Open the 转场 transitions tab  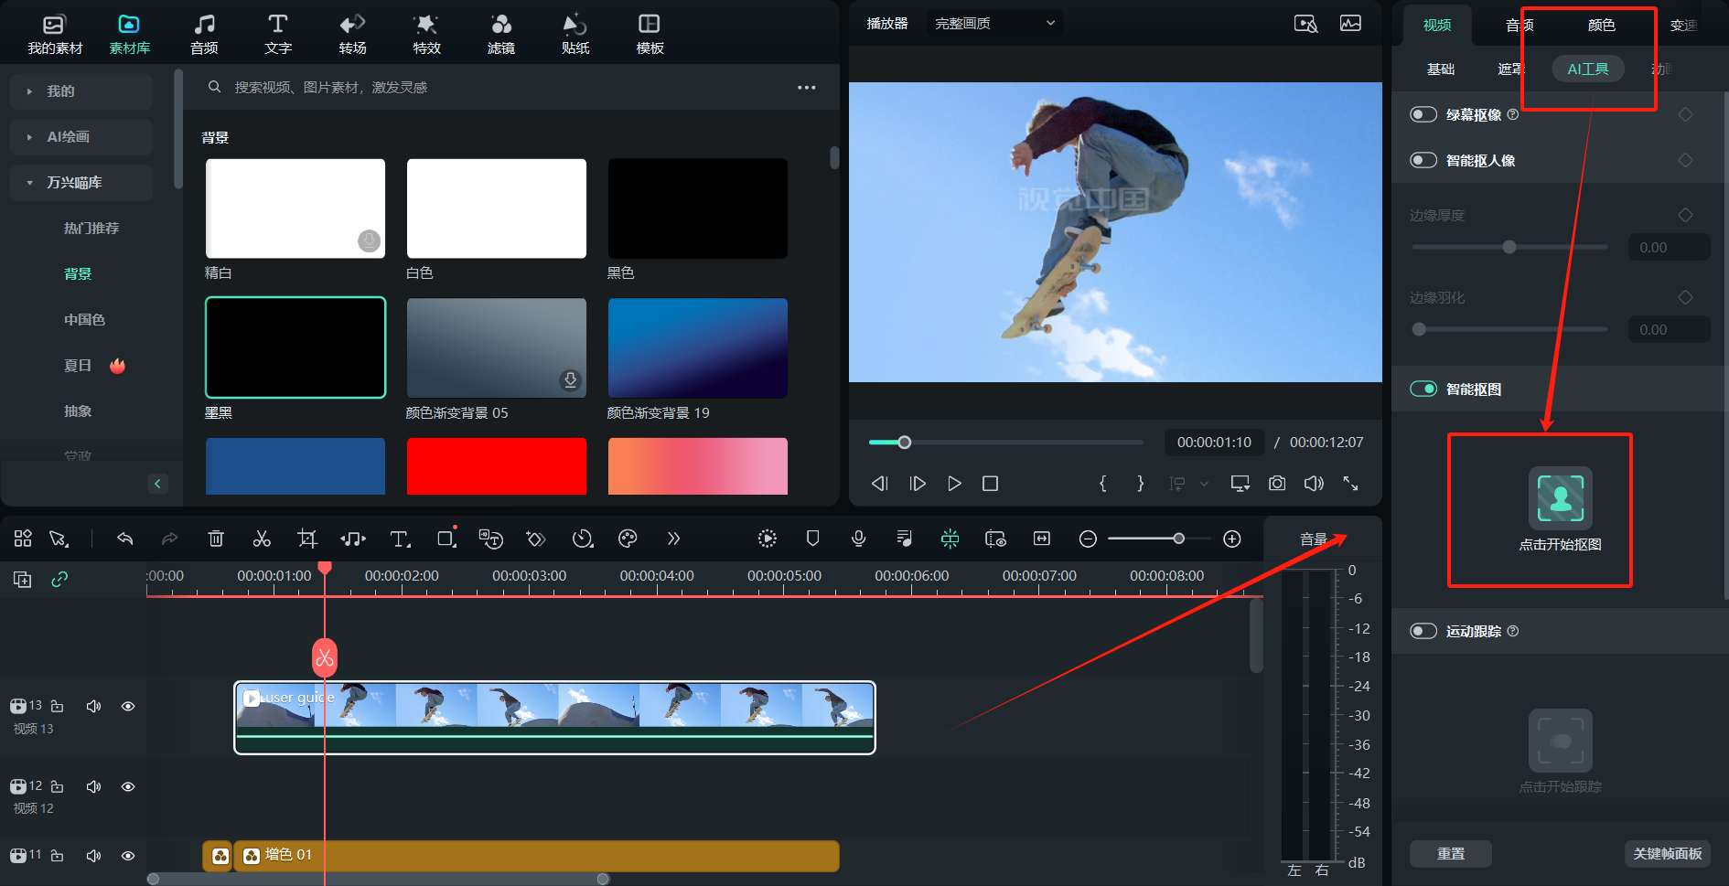[x=352, y=34]
